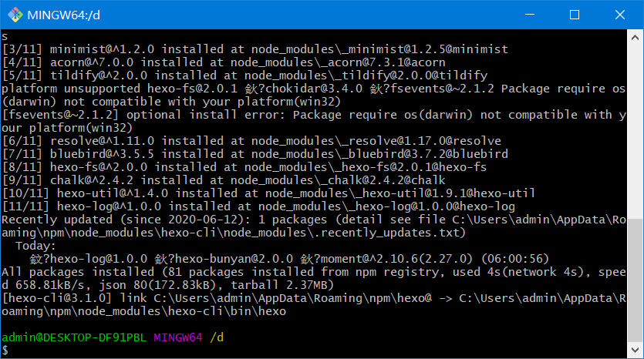644x359 pixels.
Task: Click the purple MINGW64 prompt label
Action: point(178,337)
